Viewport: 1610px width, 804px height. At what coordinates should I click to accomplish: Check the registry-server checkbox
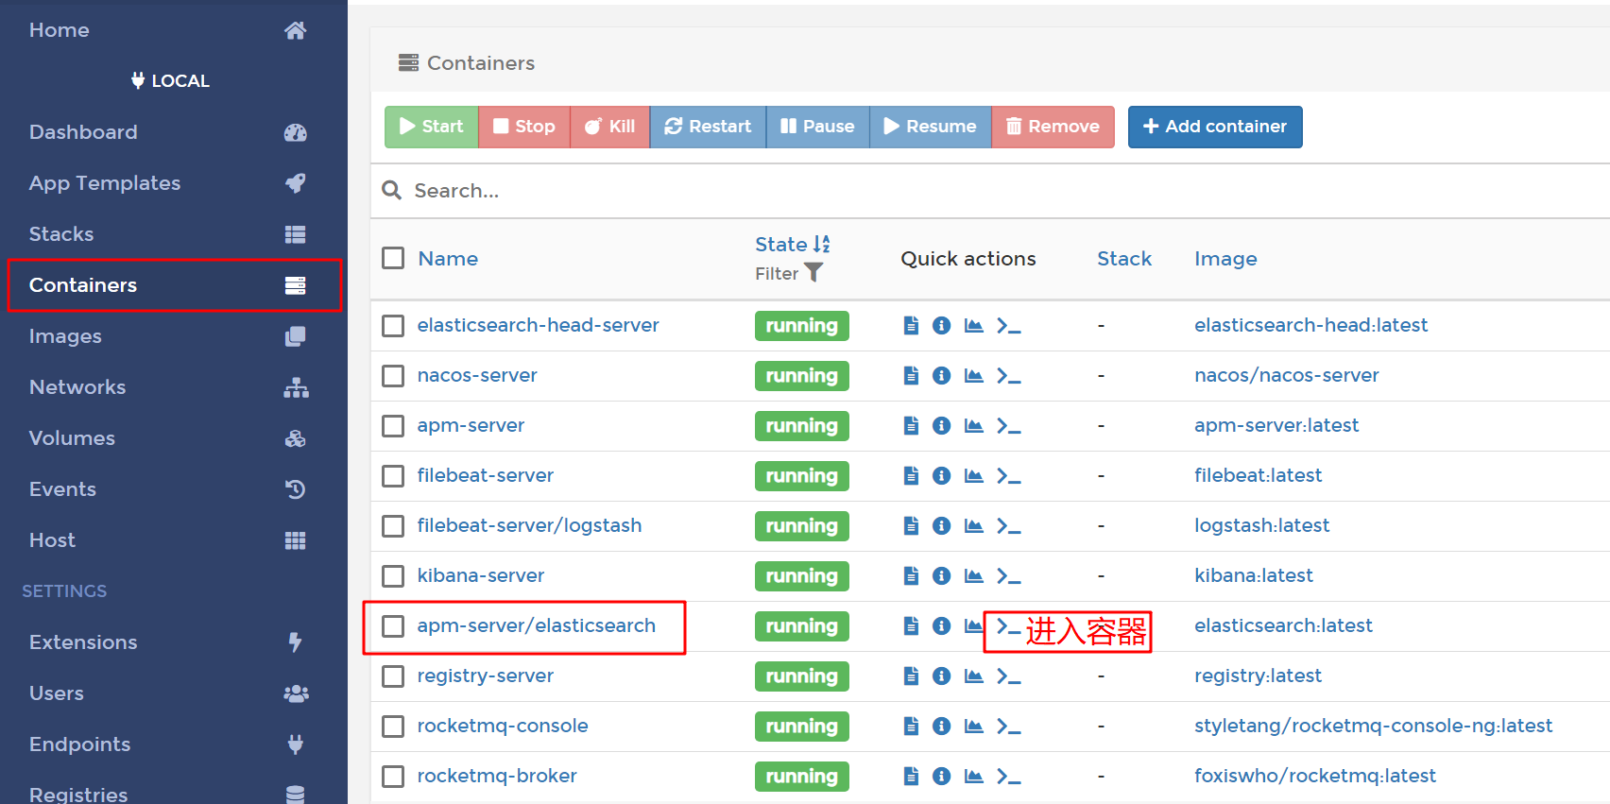click(393, 676)
